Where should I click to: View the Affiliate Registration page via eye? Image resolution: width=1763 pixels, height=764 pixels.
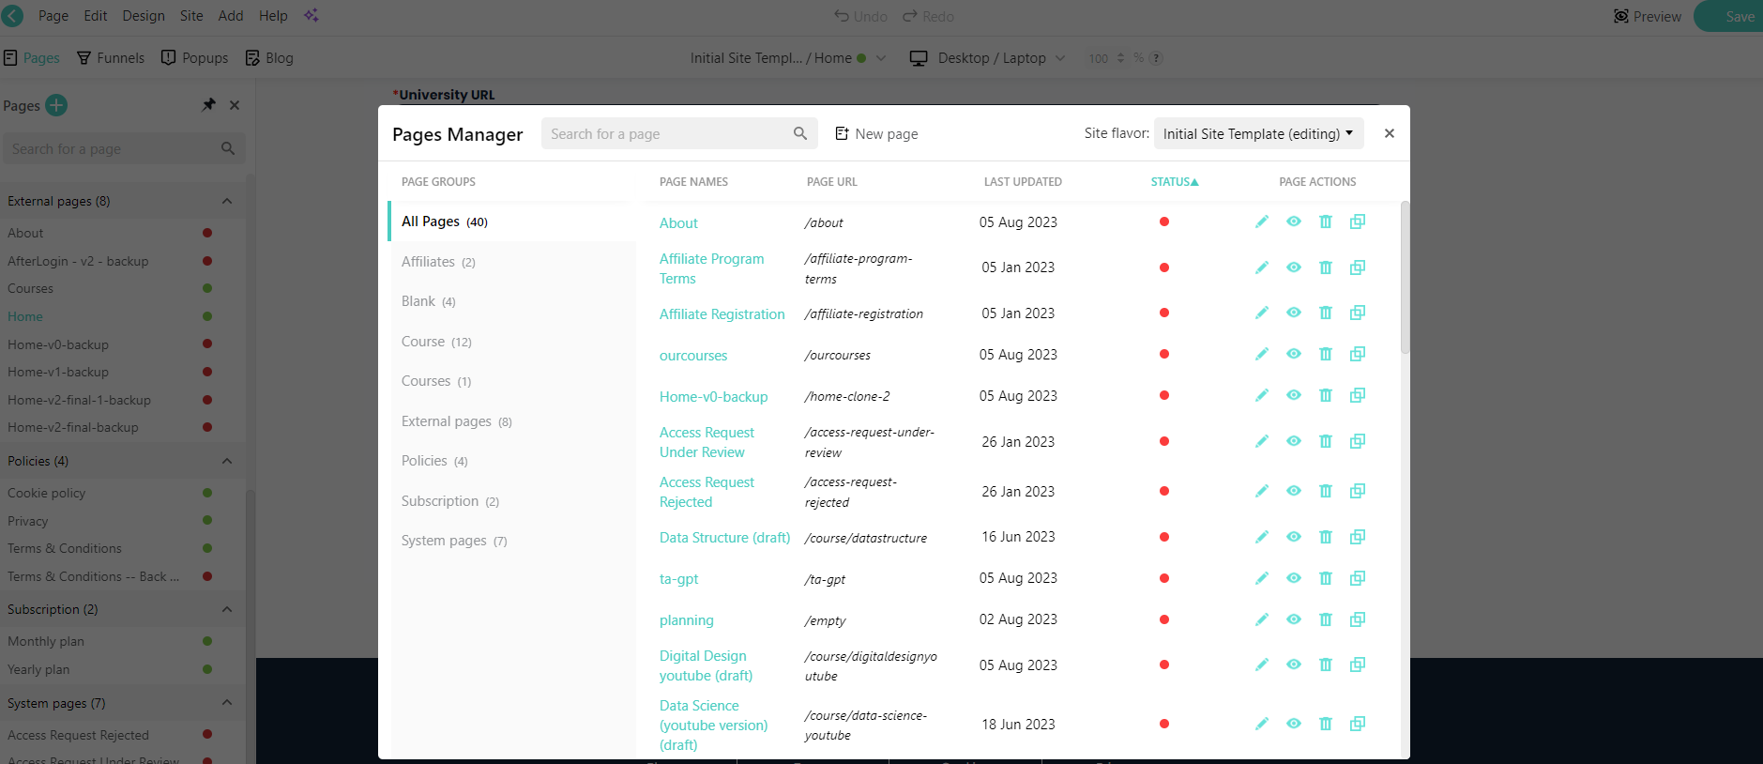[1294, 313]
